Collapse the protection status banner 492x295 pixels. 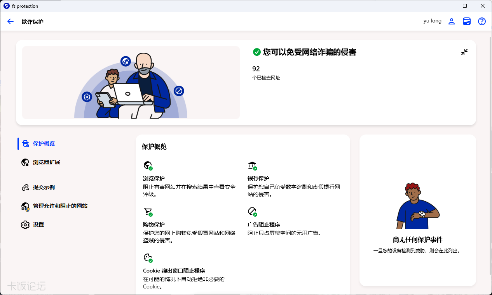click(x=464, y=52)
